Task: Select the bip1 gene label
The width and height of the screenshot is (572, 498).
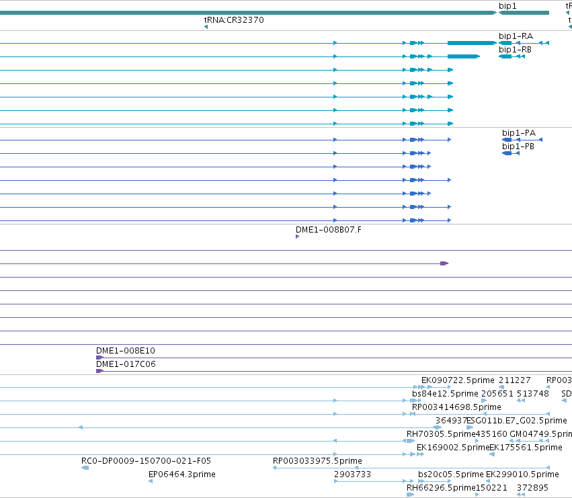Action: click(x=507, y=6)
